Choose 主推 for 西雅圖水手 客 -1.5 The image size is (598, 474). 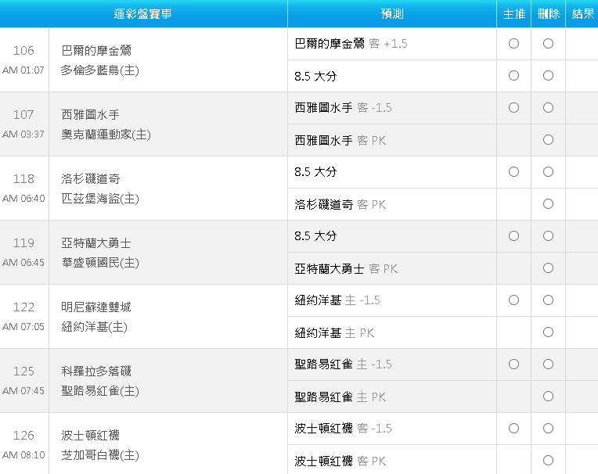tap(513, 107)
